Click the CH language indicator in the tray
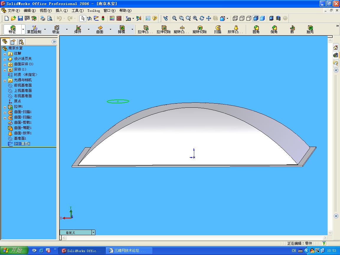 pyautogui.click(x=294, y=251)
